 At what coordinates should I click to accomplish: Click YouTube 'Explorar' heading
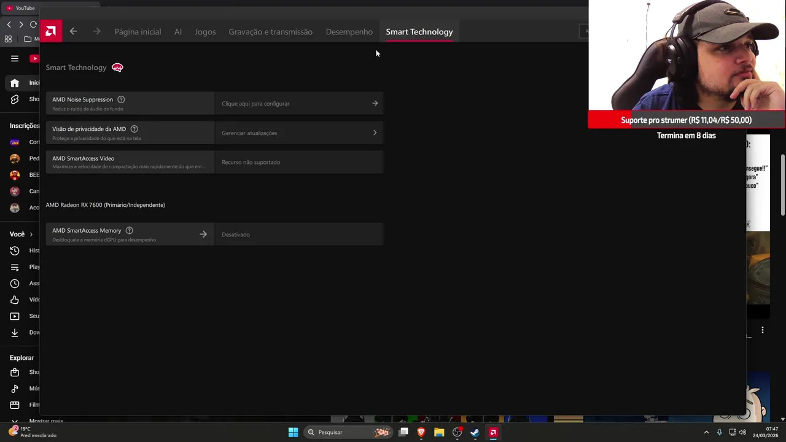(x=22, y=358)
